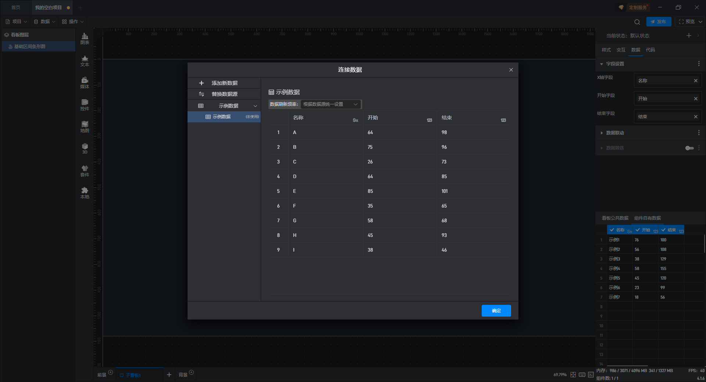
Task: Open 数据联动 three-dot options menu
Action: 699,133
